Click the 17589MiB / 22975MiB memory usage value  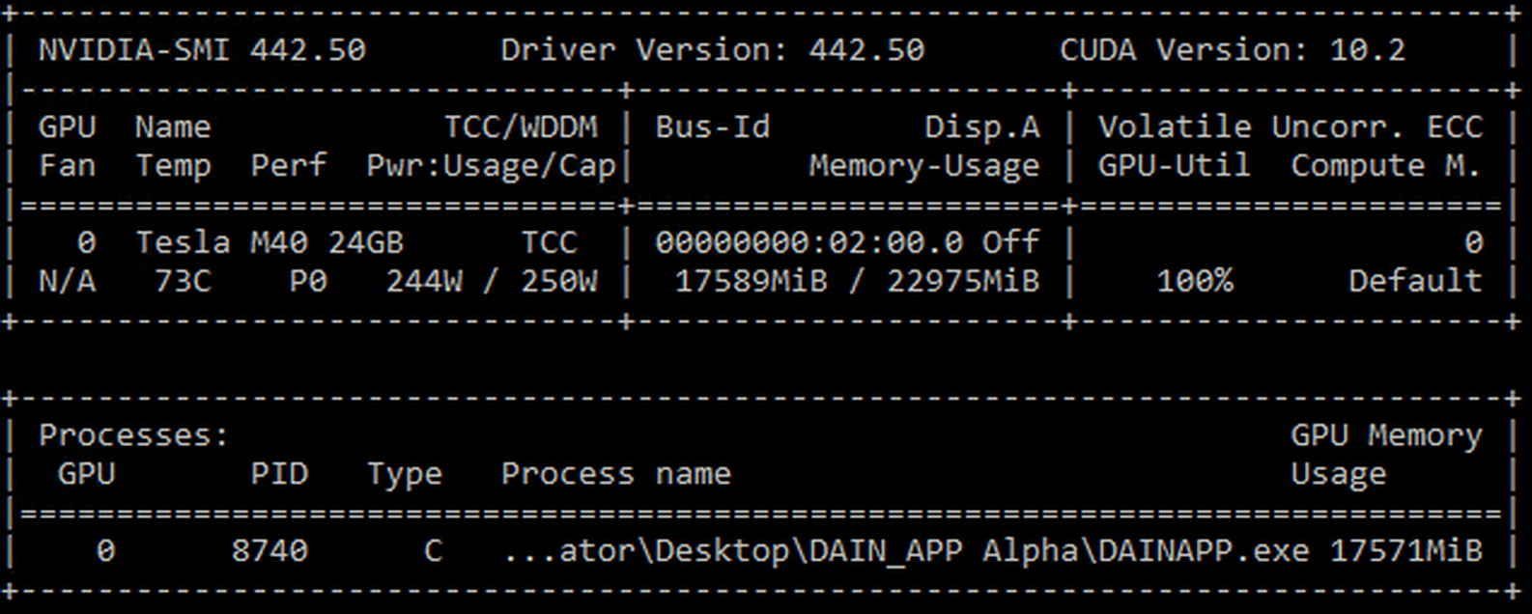[x=857, y=281]
